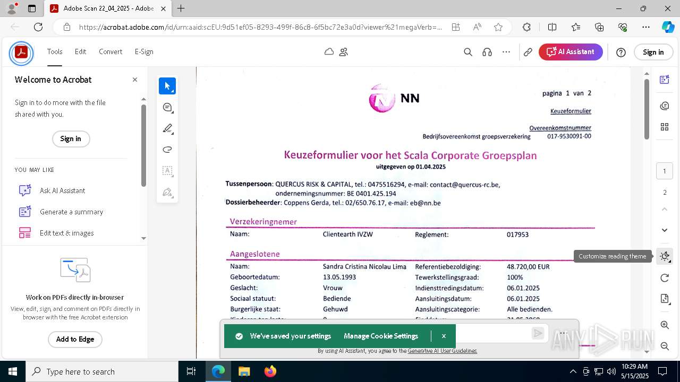Click Sign in button in Welcome panel
The height and width of the screenshot is (382, 680).
point(71,138)
